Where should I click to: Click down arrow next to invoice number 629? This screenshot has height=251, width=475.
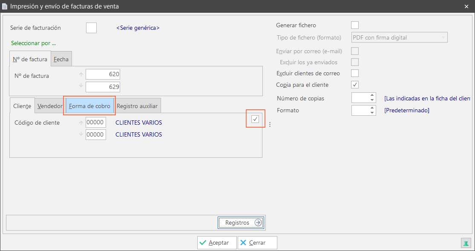click(x=81, y=86)
